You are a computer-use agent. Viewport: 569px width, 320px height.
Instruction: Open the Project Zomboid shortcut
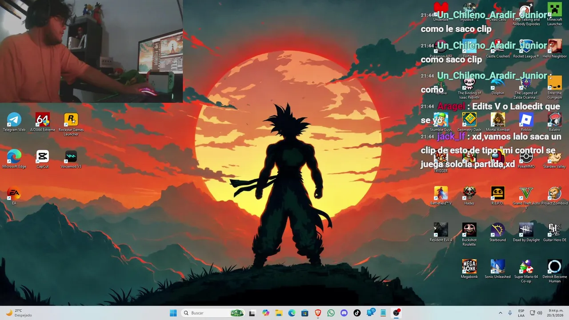click(x=554, y=196)
